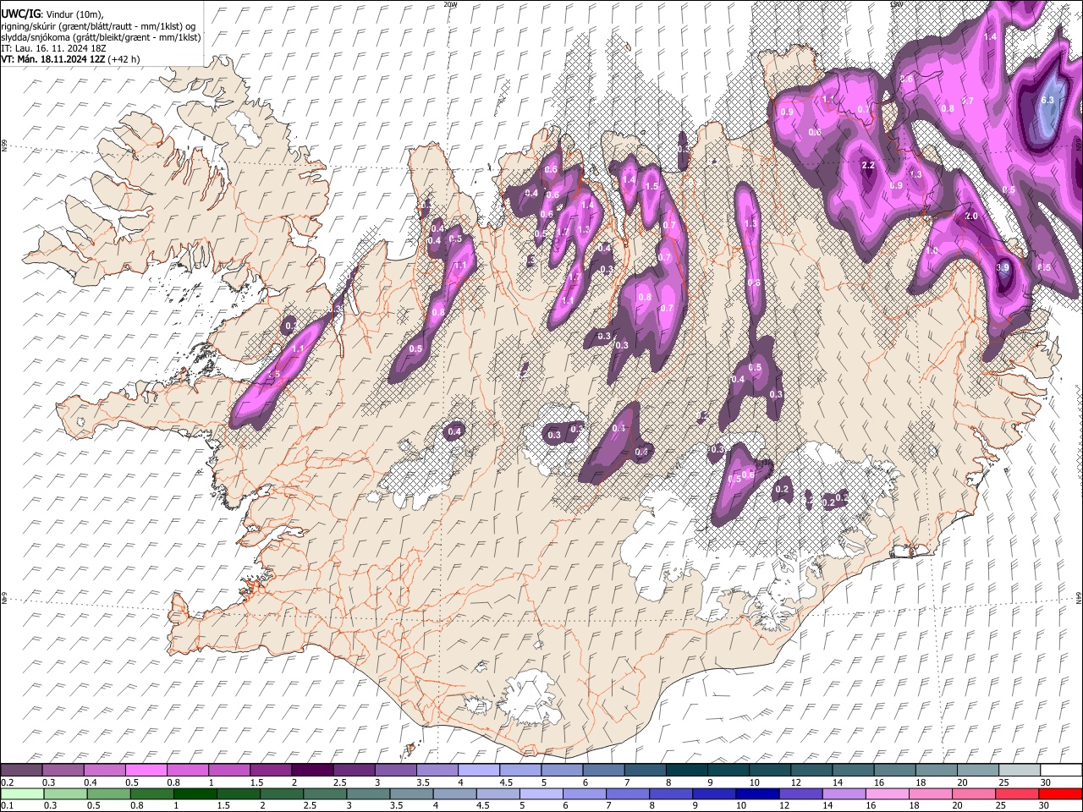Click the dark green rain-scale swatch labeled 1
This screenshot has width=1083, height=812.
coord(195,794)
